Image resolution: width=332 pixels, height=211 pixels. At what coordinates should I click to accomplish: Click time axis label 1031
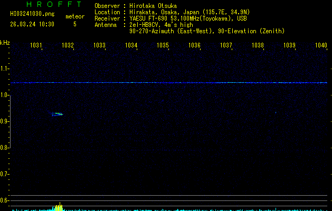(x=36, y=45)
